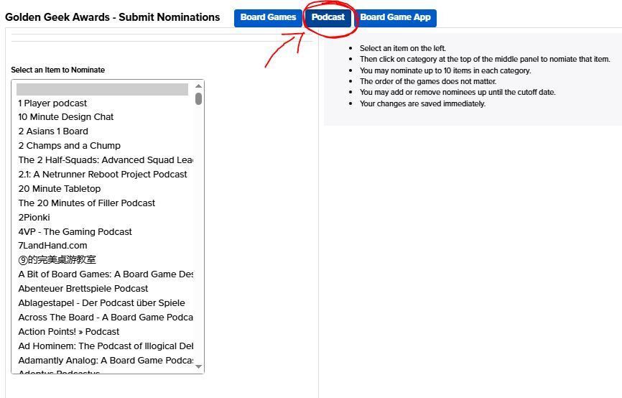The height and width of the screenshot is (398, 622).
Task: Select 'The 2 Half-Squads' entry
Action: coord(105,160)
